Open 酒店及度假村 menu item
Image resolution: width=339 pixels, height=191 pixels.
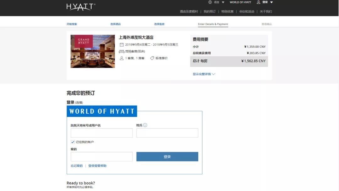(x=189, y=12)
